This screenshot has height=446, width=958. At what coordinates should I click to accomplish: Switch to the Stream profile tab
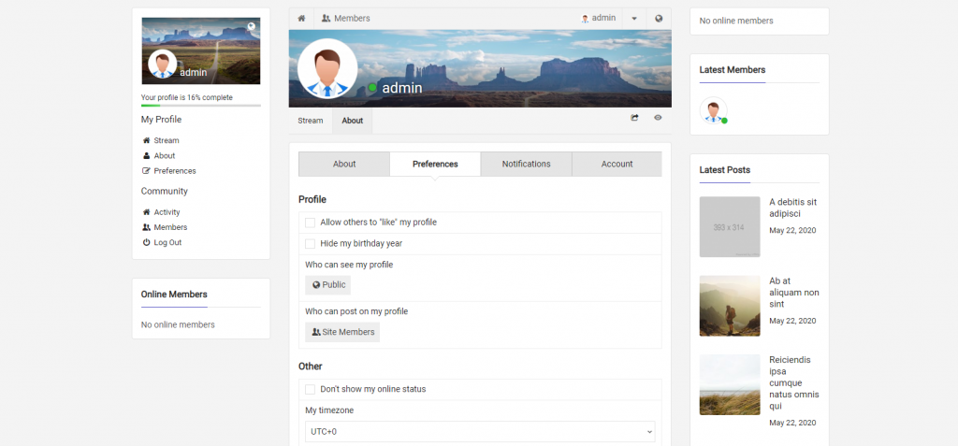311,121
